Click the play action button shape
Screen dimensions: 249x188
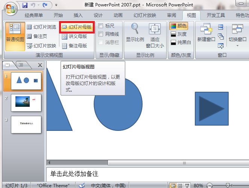[x=212, y=109]
